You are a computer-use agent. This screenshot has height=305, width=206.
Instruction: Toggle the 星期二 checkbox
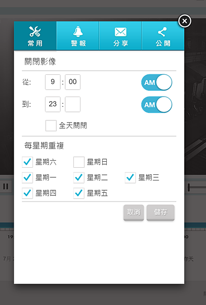(79, 177)
